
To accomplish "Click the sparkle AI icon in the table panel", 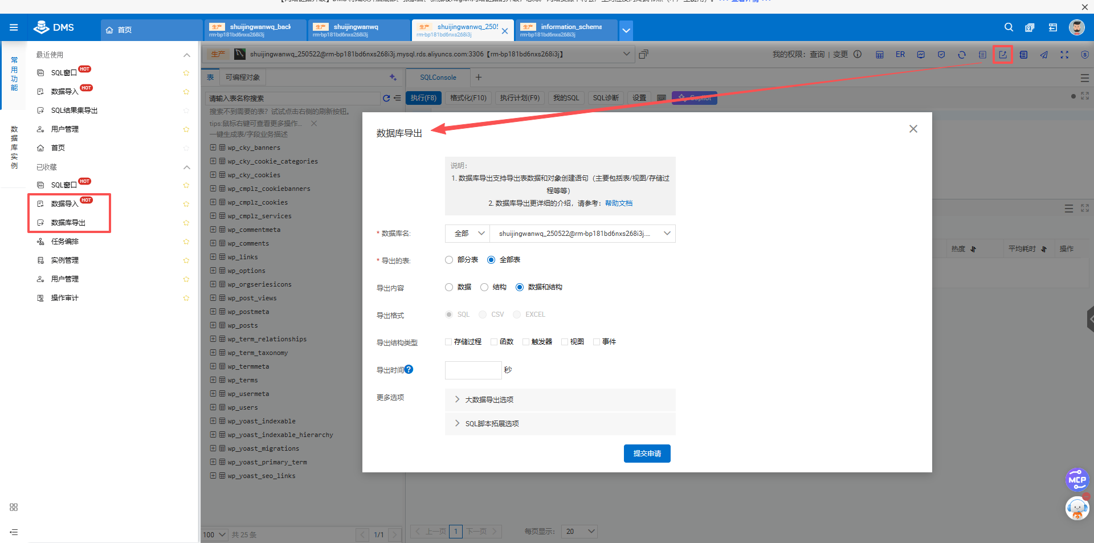I will tap(393, 77).
